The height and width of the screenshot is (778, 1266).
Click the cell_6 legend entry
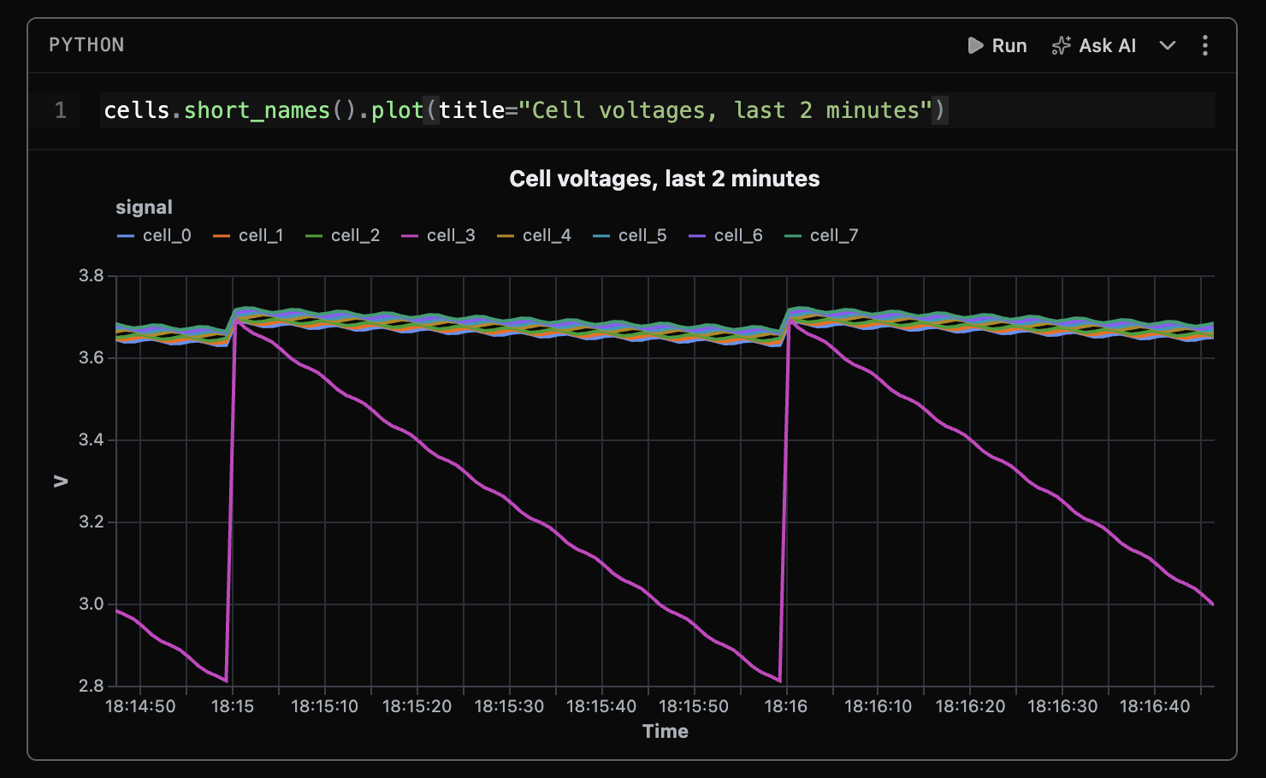[725, 235]
